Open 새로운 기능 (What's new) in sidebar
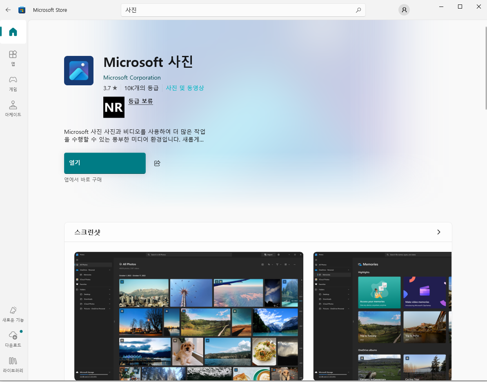Viewport: 487px width, 382px height. click(13, 314)
